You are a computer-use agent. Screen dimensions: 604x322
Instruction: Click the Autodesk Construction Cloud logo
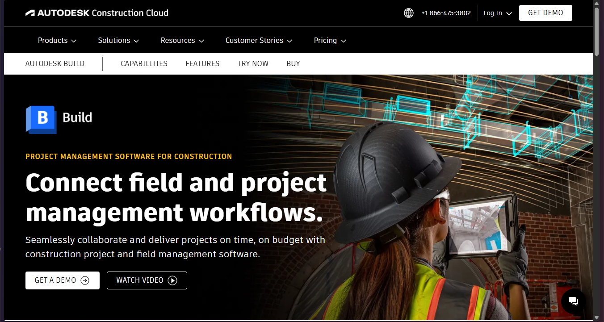point(97,13)
